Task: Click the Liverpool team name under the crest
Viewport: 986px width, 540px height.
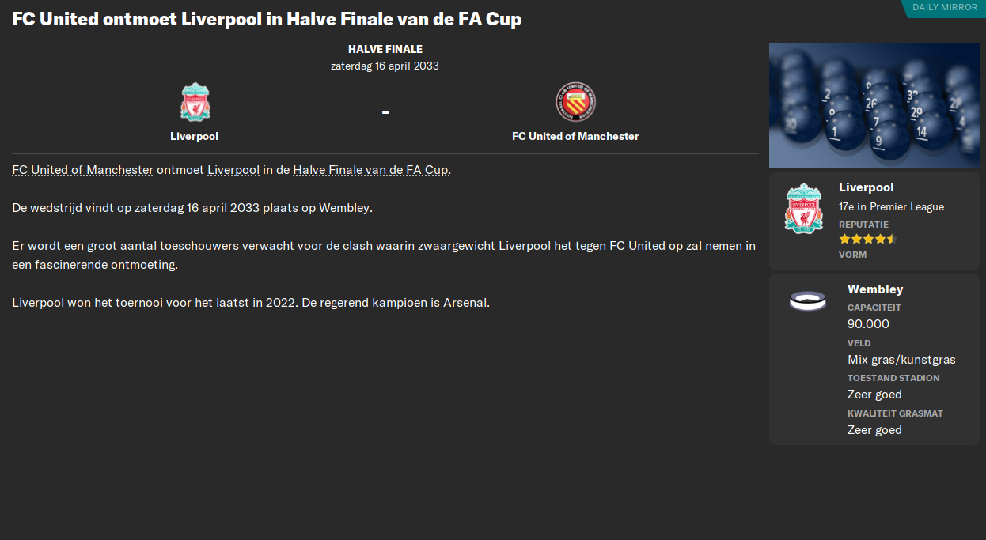Action: pos(194,135)
